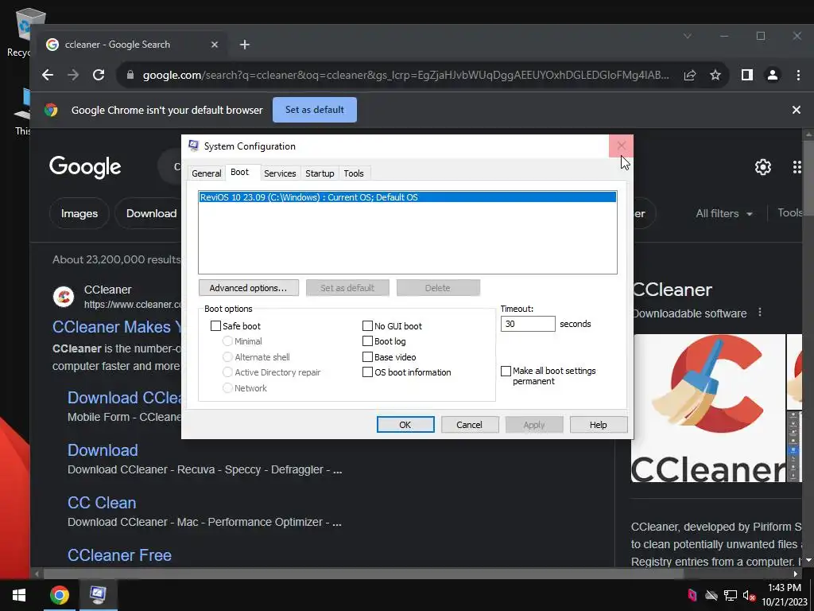This screenshot has width=814, height=611.
Task: Open the Windows Start menu
Action: click(19, 595)
